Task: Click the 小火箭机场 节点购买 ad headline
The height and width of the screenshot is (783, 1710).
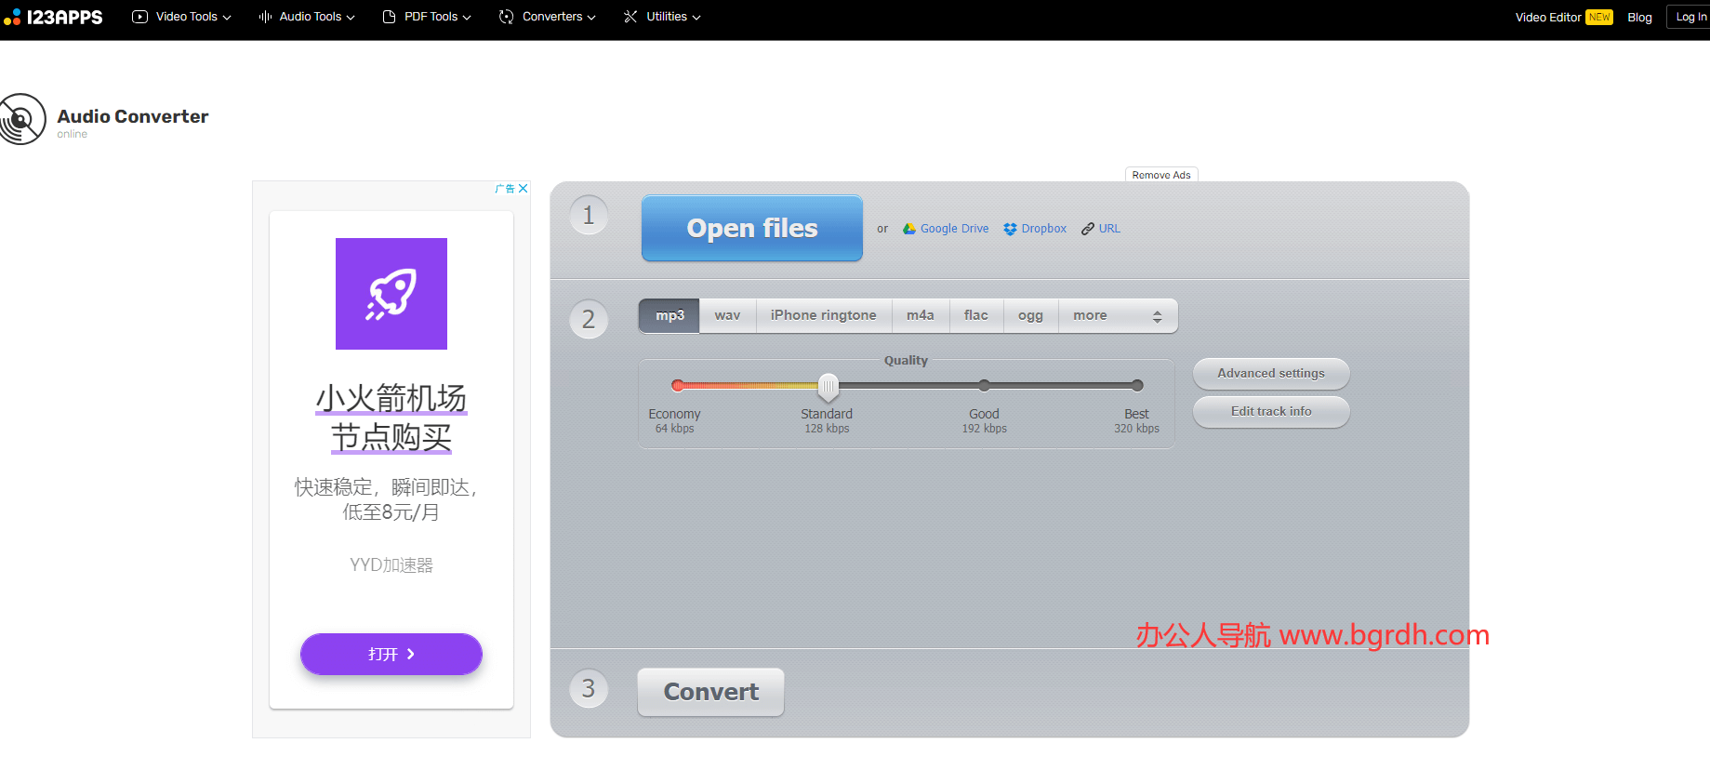Action: pos(391,418)
